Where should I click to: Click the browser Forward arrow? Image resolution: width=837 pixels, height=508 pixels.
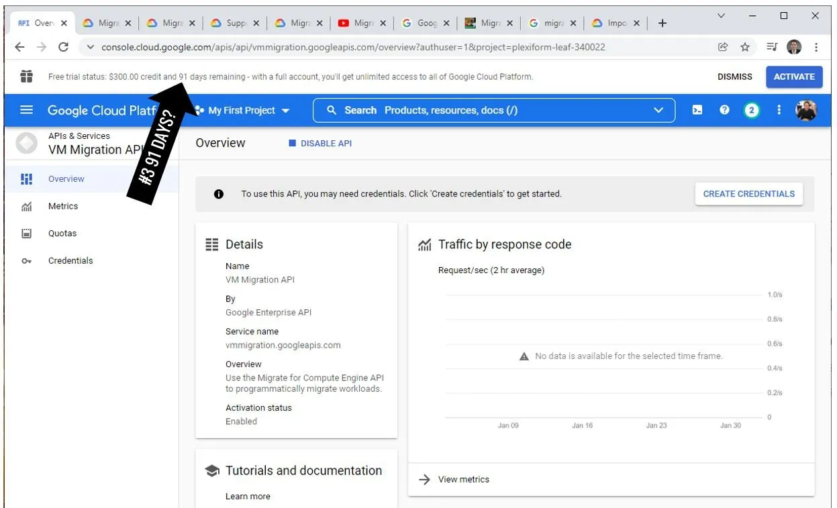tap(42, 47)
